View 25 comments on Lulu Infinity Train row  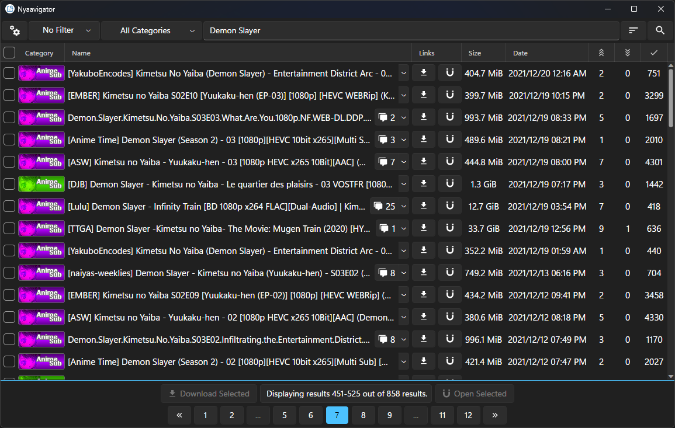point(385,207)
